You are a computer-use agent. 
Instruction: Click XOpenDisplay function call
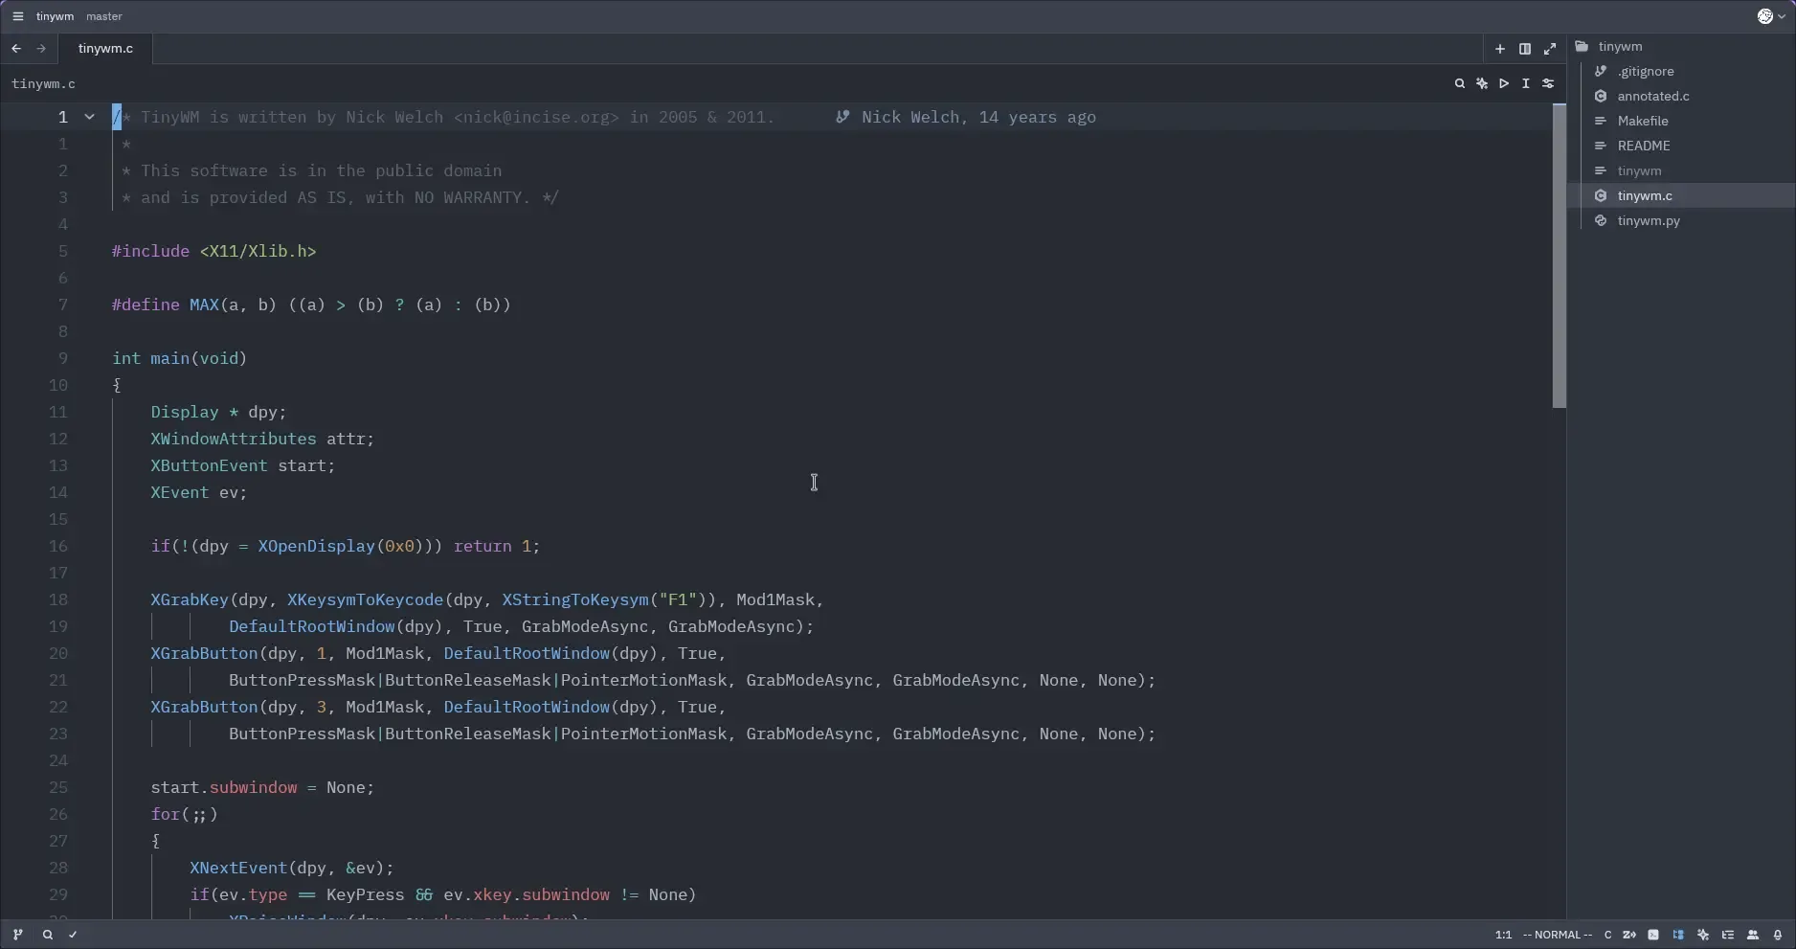click(316, 546)
